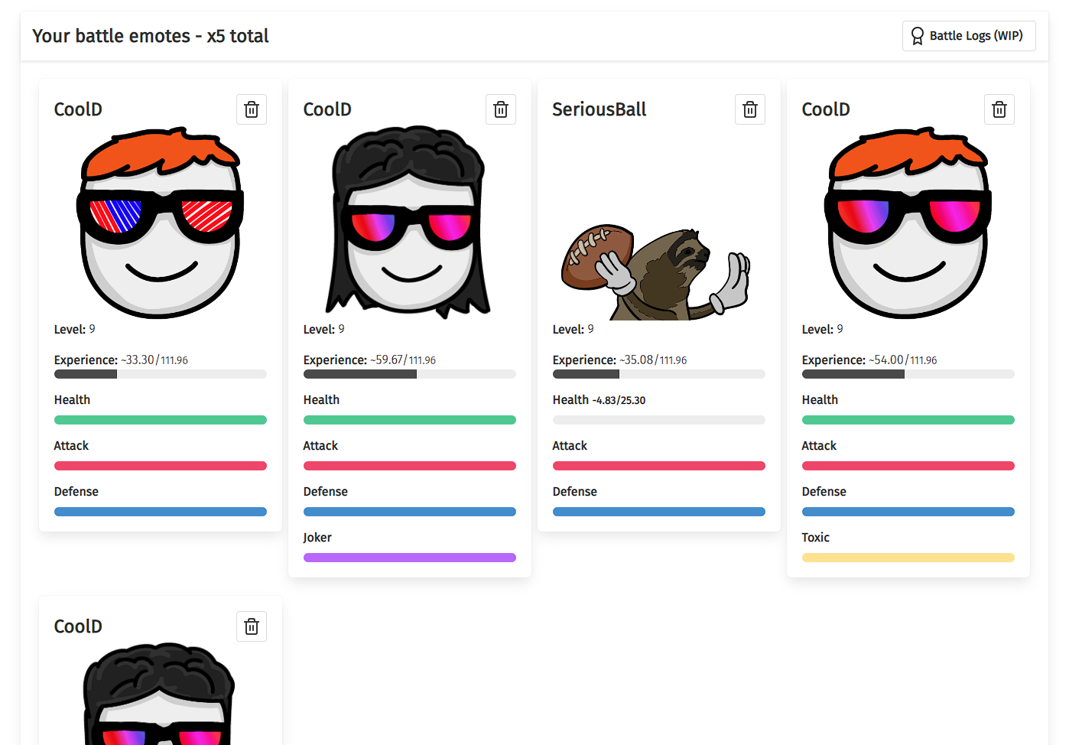Click "Experience: ~35.08/111.96" text
Screen dimensions: 1069x745
619,359
